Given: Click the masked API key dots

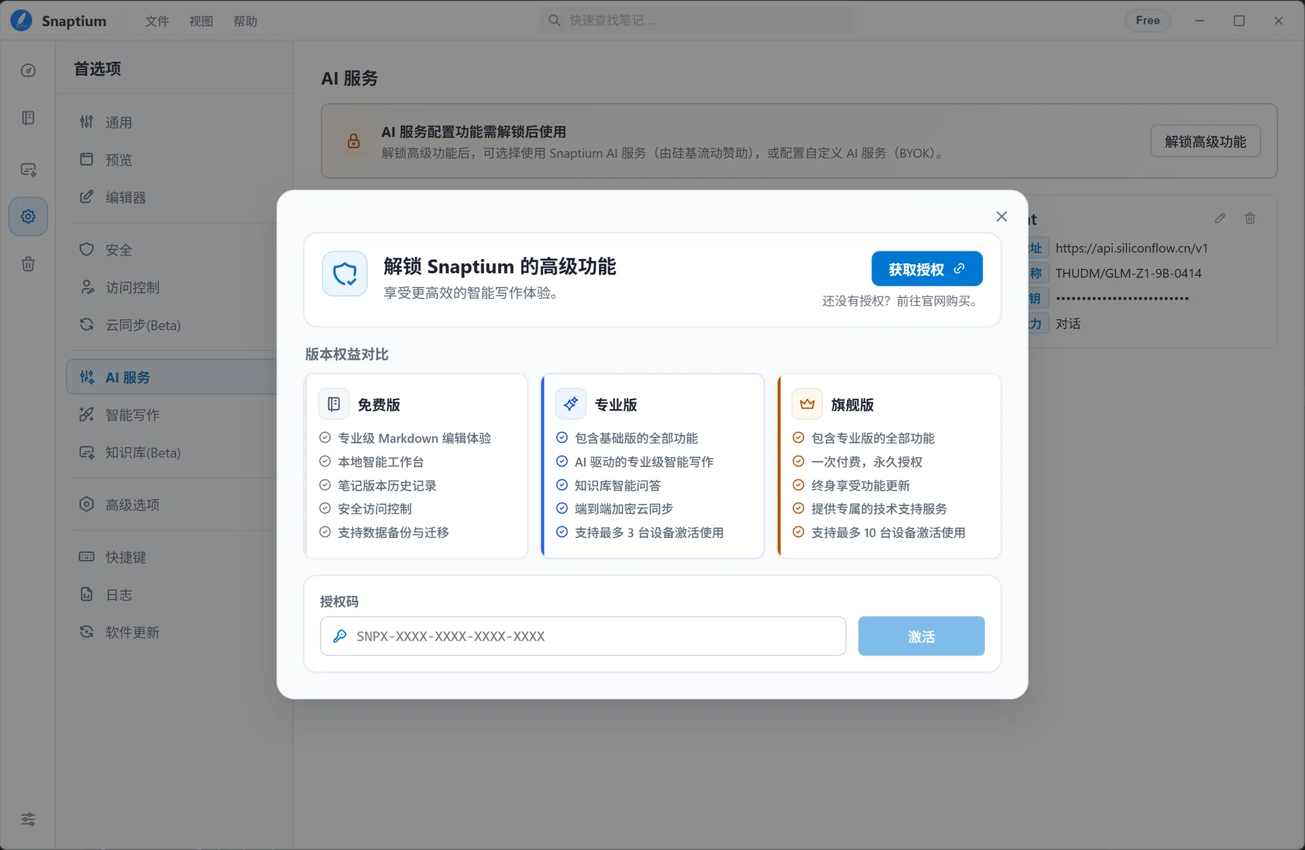Looking at the screenshot, I should 1122,298.
